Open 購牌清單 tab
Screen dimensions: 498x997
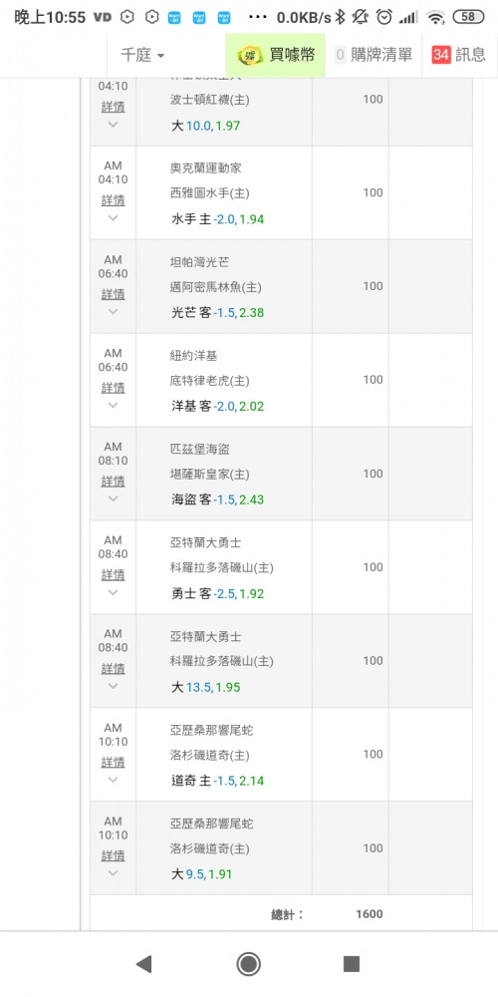[x=373, y=55]
